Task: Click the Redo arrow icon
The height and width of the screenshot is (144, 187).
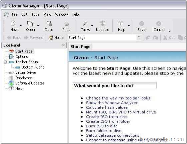Action: pyautogui.click(x=156, y=38)
